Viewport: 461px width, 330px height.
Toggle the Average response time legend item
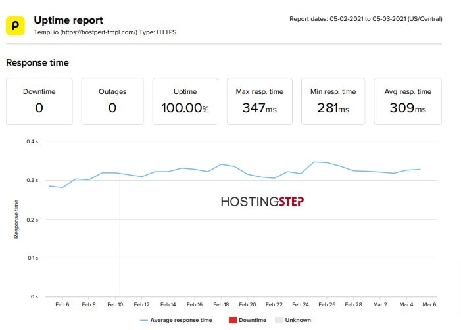click(176, 320)
